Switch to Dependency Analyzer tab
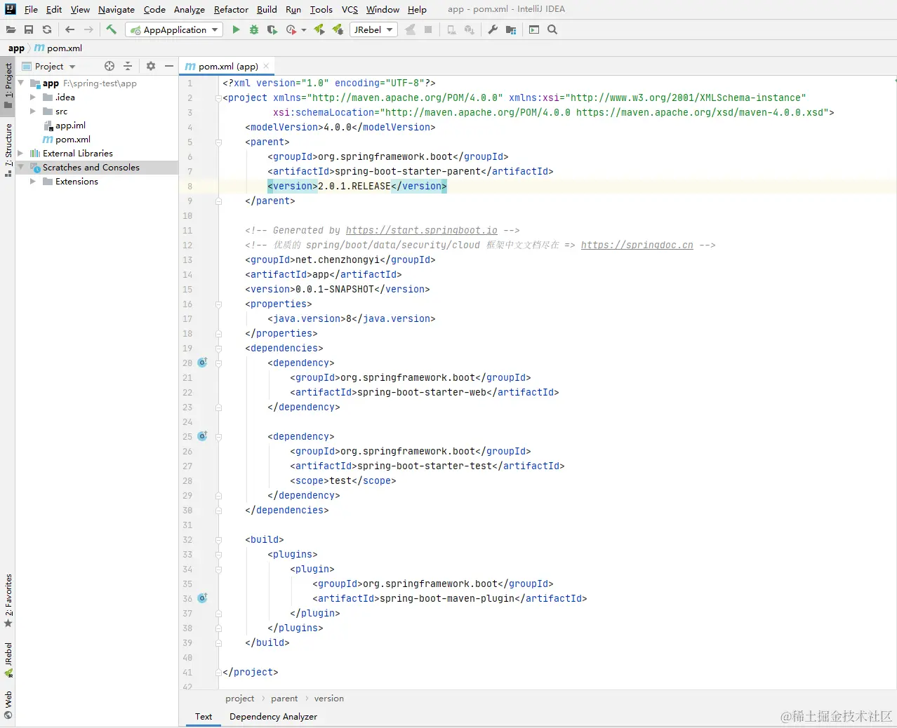Viewport: 897px width, 728px height. (x=273, y=716)
